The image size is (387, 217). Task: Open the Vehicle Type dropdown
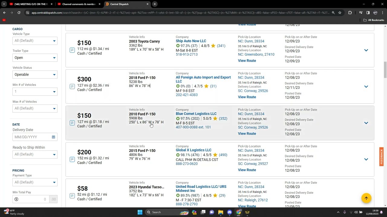click(x=35, y=41)
